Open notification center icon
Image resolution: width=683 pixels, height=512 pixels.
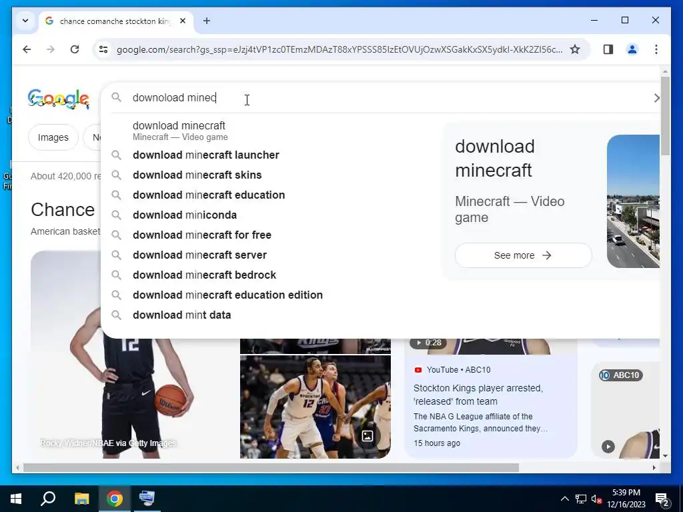pos(662,499)
